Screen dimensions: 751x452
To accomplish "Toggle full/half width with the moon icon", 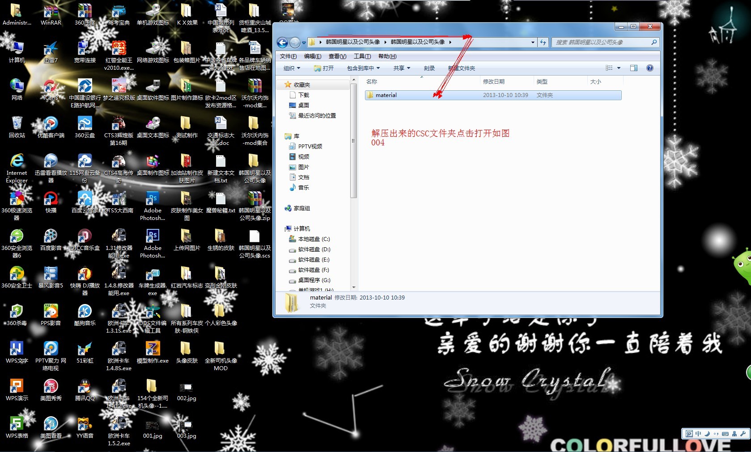I will click(707, 434).
